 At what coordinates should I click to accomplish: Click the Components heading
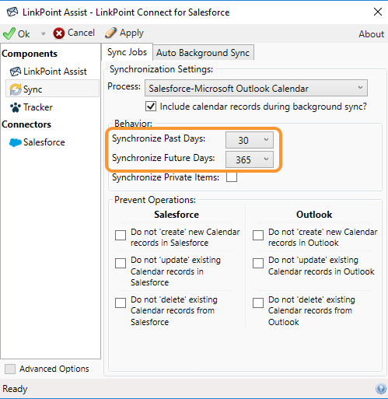tap(30, 54)
